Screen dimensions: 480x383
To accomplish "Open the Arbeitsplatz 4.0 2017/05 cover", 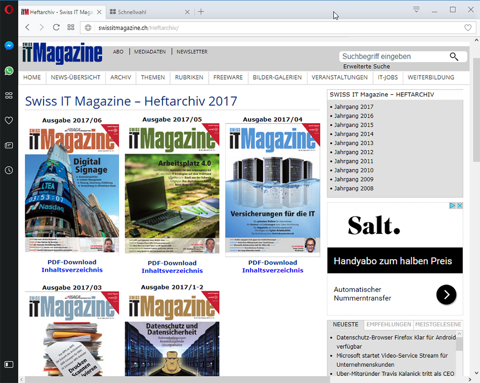I will 172,188.
